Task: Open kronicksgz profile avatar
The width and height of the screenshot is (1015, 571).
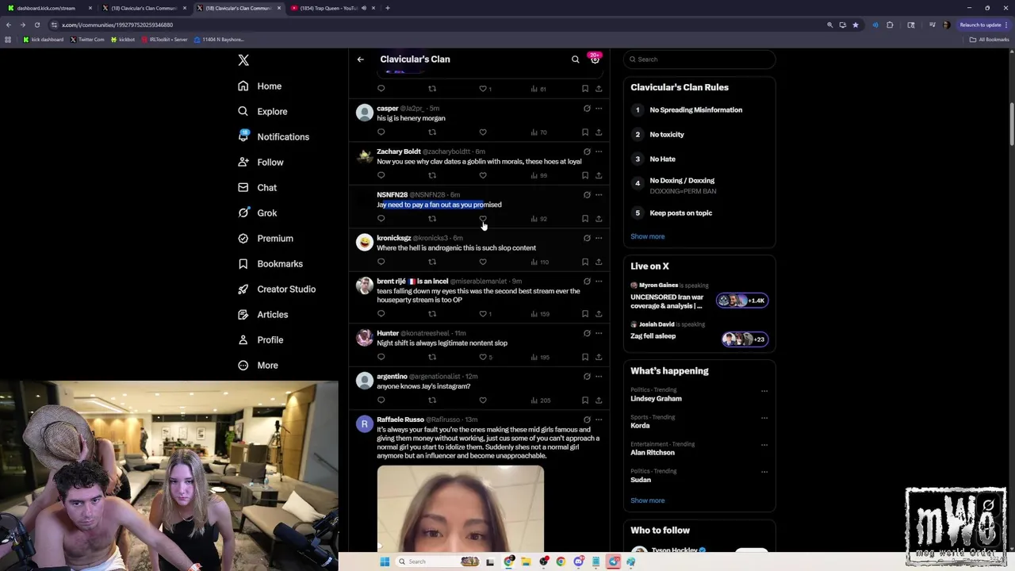Action: coord(364,243)
